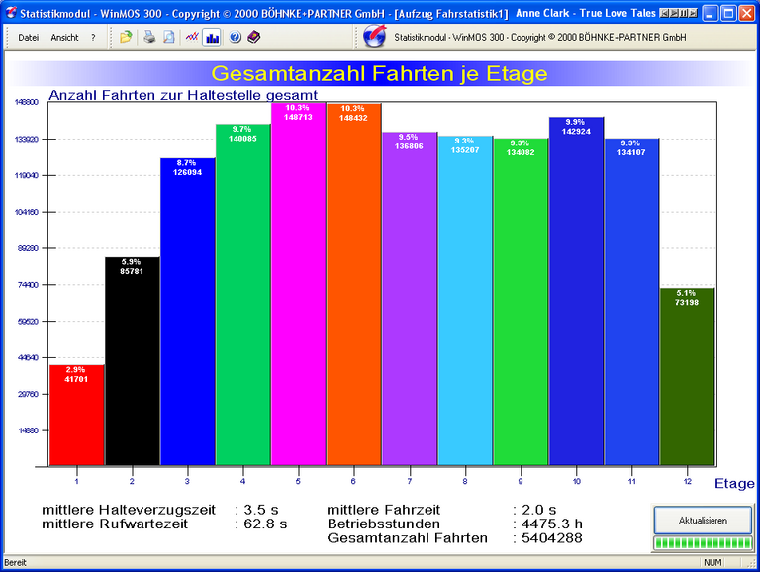Screen dimensions: 760x572
Task: Open the ? help menu
Action: pos(93,37)
